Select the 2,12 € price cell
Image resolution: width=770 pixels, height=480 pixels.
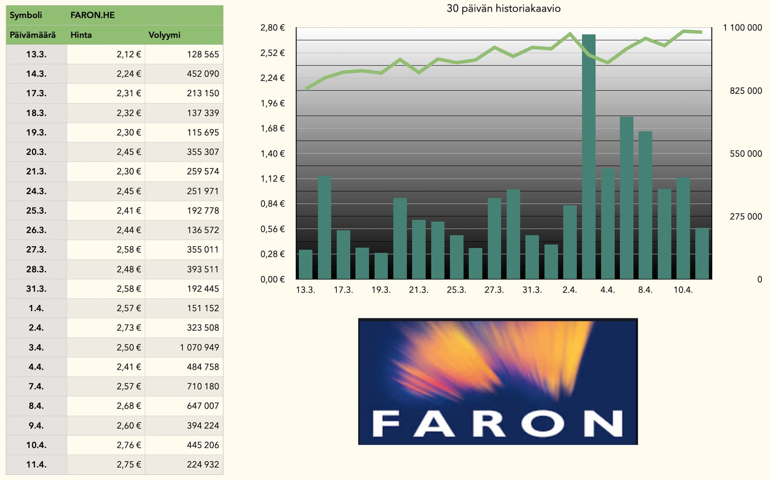tap(129, 54)
